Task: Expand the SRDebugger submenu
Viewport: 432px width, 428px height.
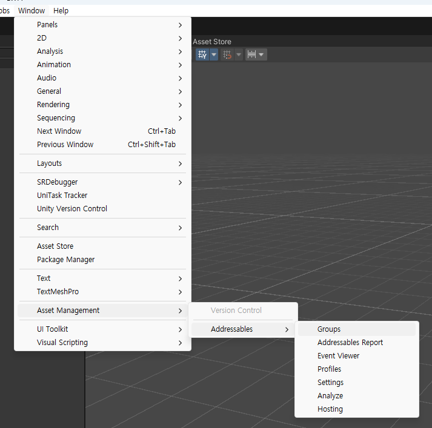Action: click(102, 182)
